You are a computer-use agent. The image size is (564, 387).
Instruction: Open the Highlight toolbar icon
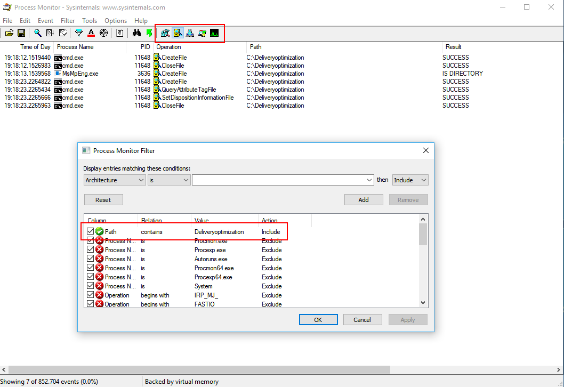click(91, 33)
